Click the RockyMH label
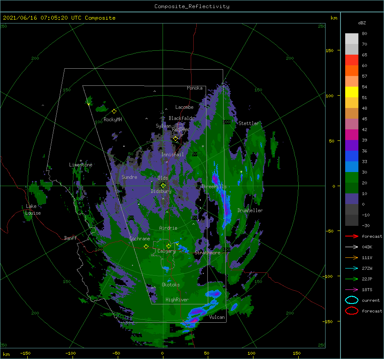 113,120
